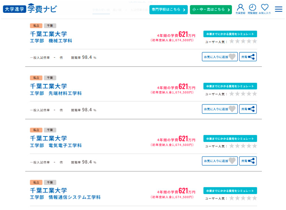The height and width of the screenshot is (210, 286).
Task: Open the 閲覧履歴 browsing history clock icon
Action: tap(252, 9)
